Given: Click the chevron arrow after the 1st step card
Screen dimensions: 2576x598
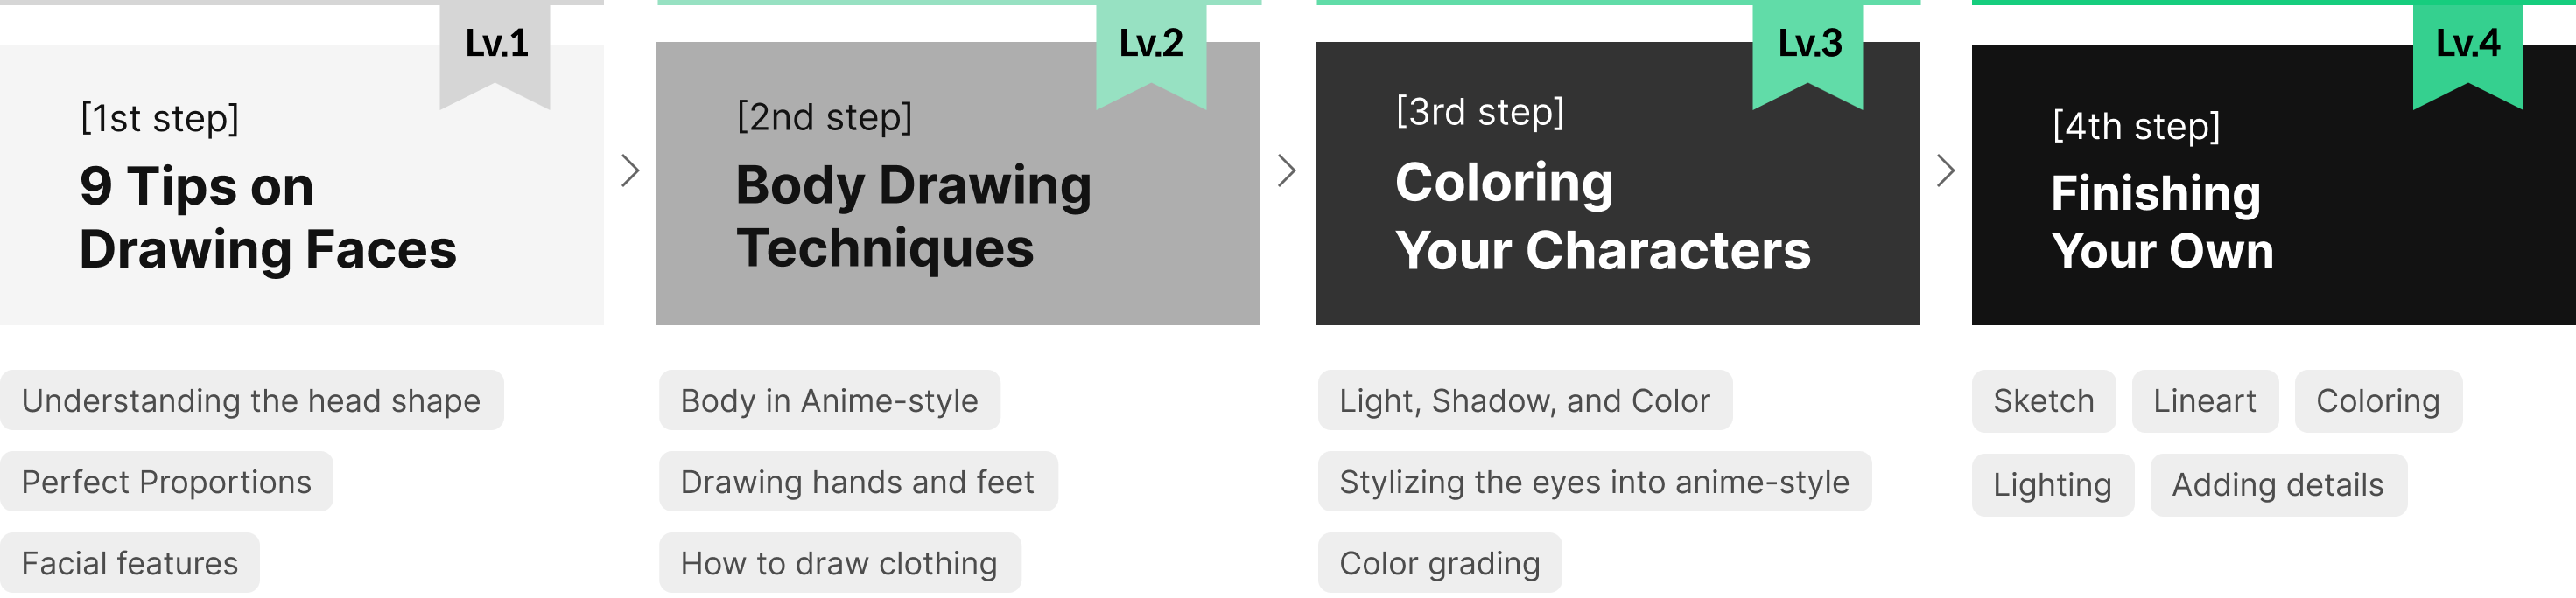Looking at the screenshot, I should pyautogui.click(x=630, y=170).
